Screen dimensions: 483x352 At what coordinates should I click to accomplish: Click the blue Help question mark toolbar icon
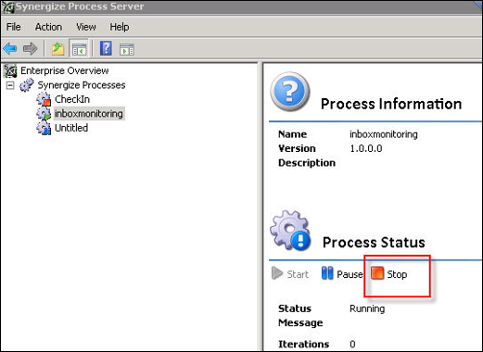[106, 48]
